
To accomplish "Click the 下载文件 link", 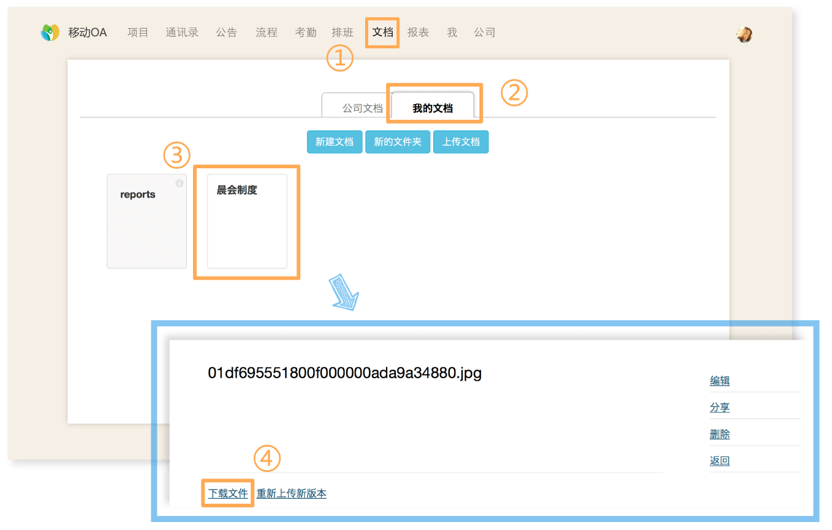I will 228,493.
